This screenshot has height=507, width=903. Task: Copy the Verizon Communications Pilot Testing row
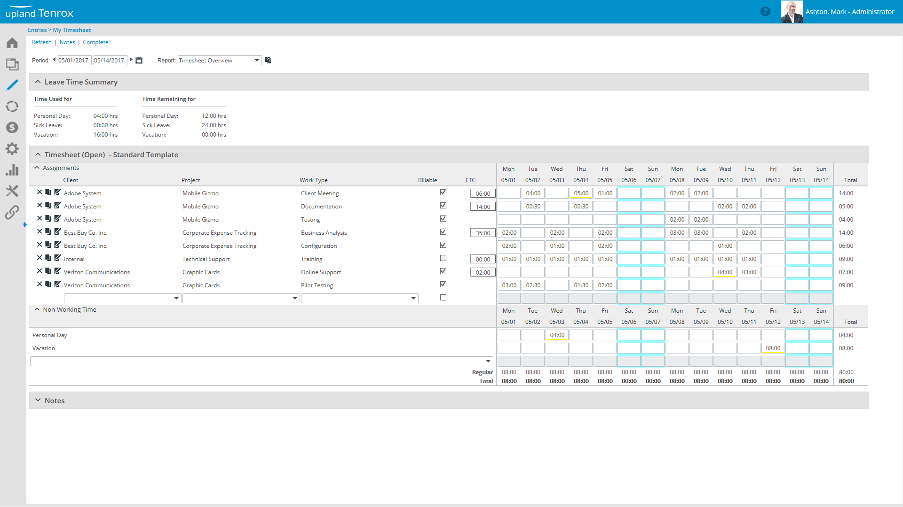pos(48,284)
